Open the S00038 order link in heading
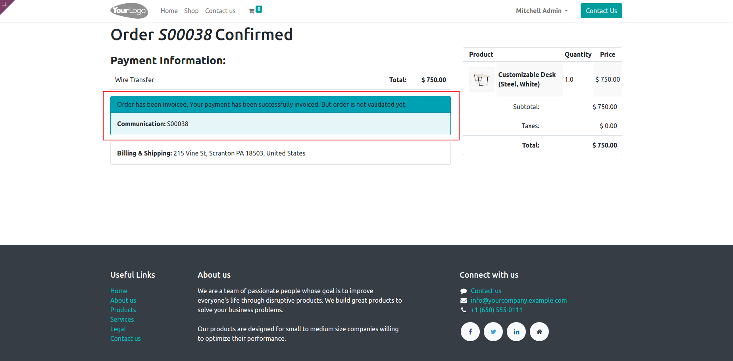The height and width of the screenshot is (361, 733). click(185, 35)
